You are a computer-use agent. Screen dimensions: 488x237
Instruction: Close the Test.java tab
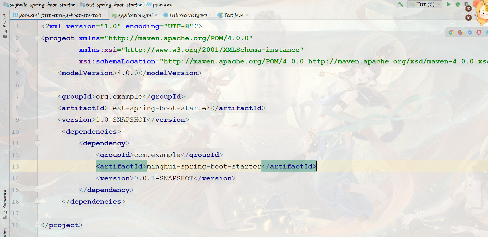247,15
